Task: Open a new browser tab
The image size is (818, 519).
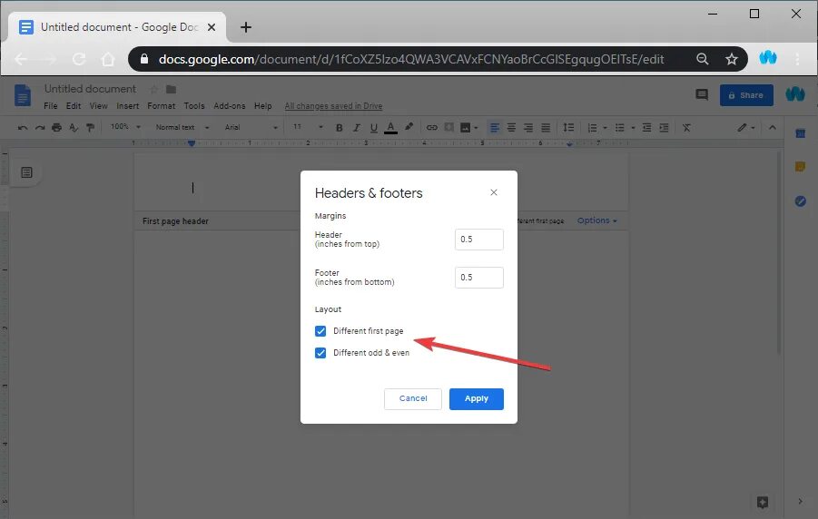Action: pyautogui.click(x=246, y=27)
